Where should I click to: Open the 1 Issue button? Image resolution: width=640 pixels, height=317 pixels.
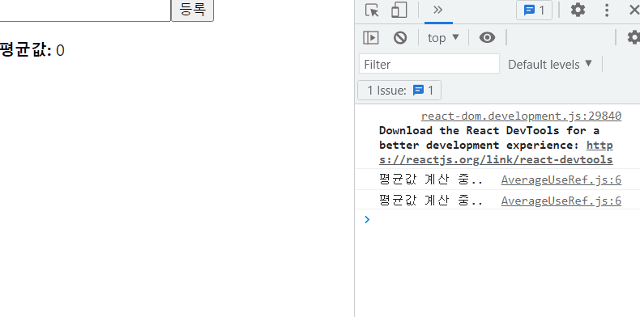pos(399,90)
